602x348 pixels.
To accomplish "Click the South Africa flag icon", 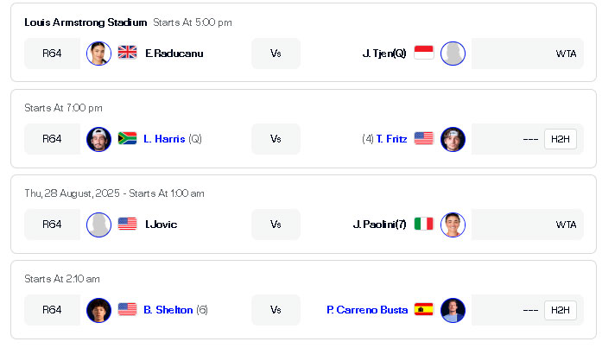I will (127, 138).
